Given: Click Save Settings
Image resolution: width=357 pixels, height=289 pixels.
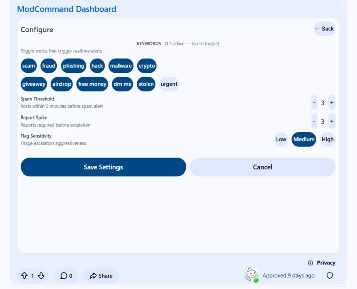Looking at the screenshot, I should (x=103, y=167).
